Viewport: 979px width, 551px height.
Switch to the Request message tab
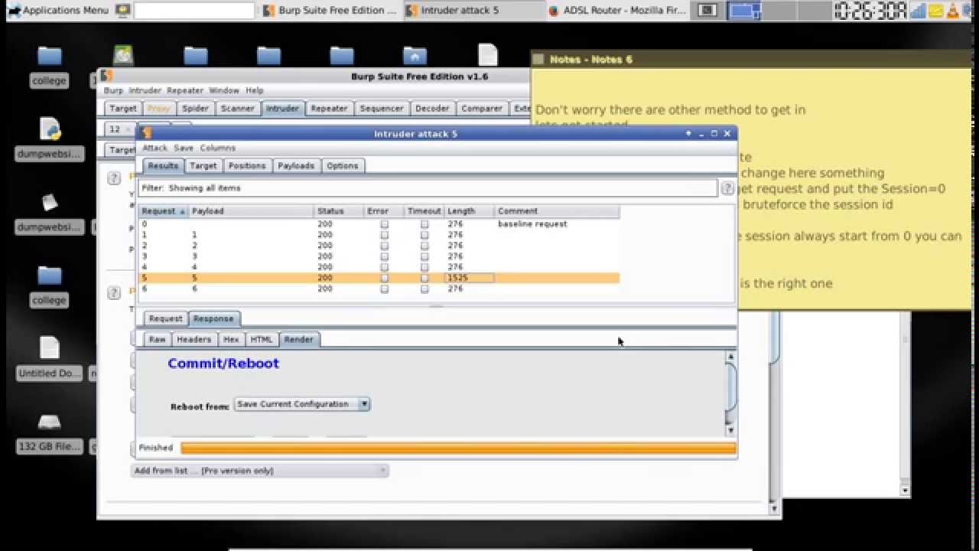tap(165, 318)
